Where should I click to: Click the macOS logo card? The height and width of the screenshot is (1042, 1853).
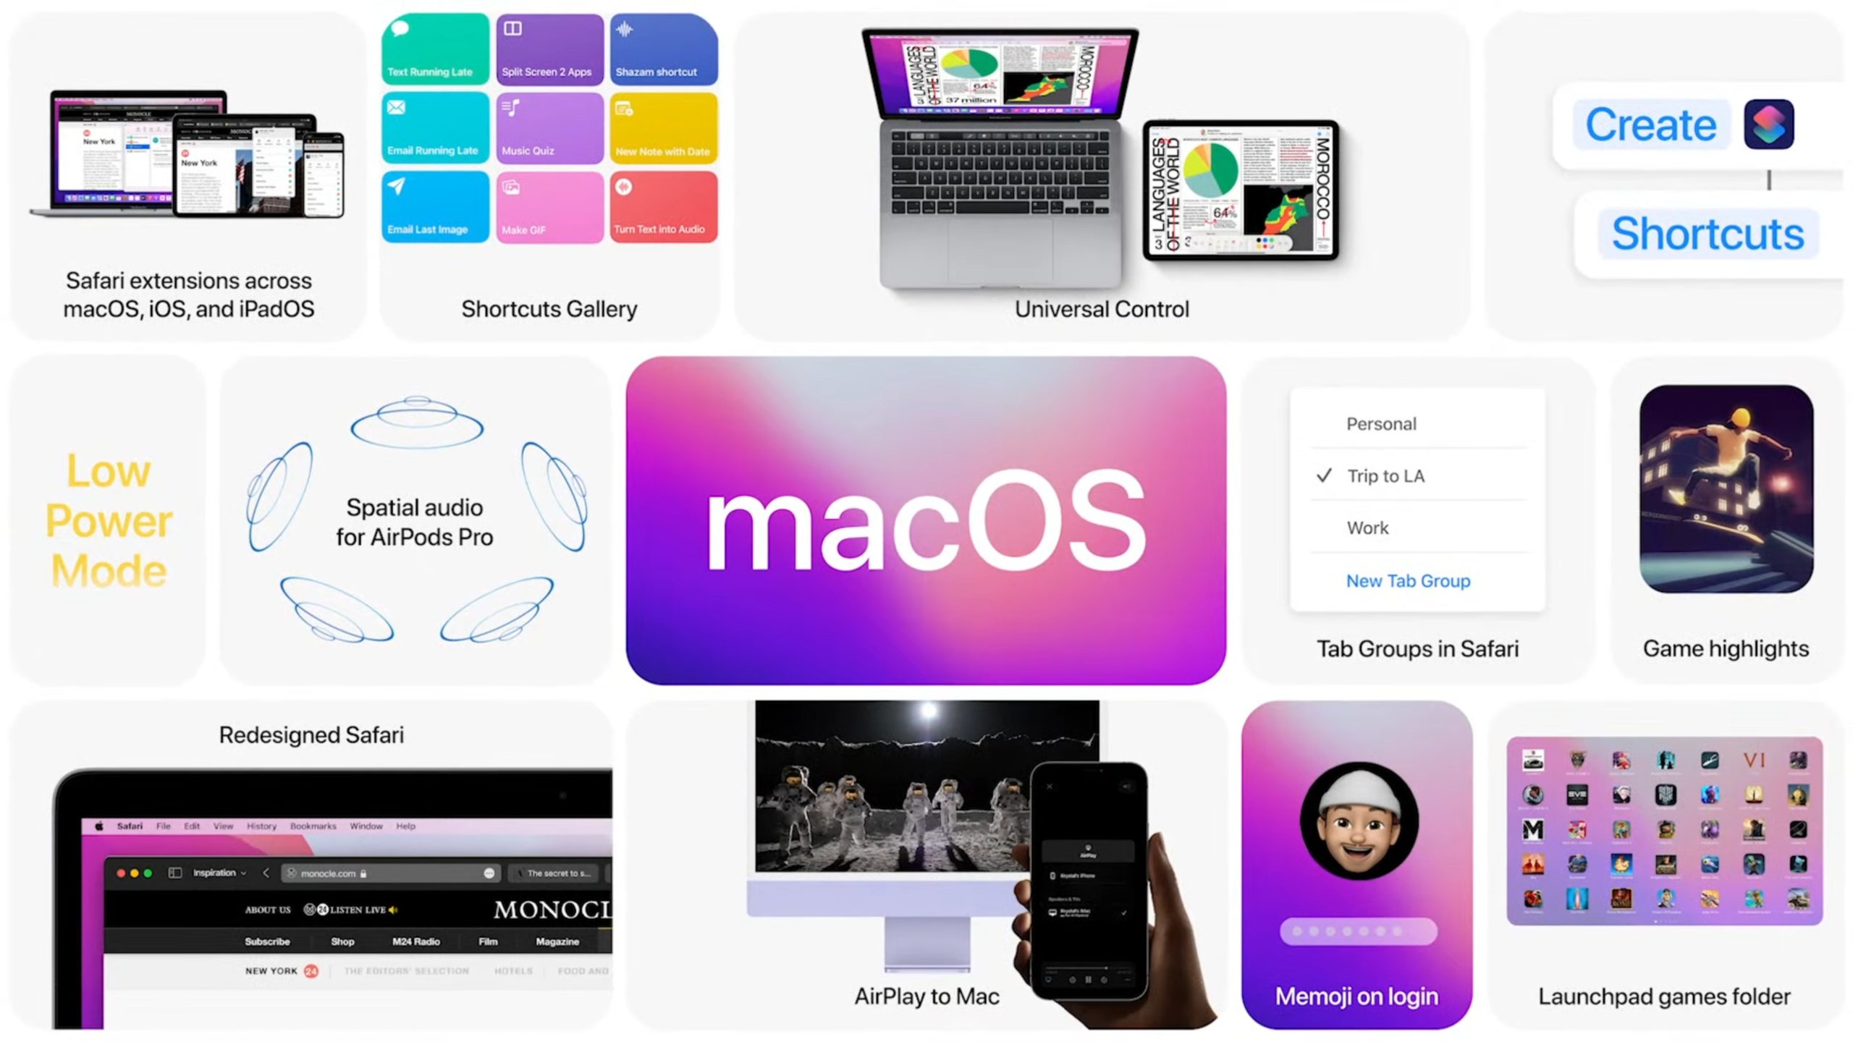[925, 520]
